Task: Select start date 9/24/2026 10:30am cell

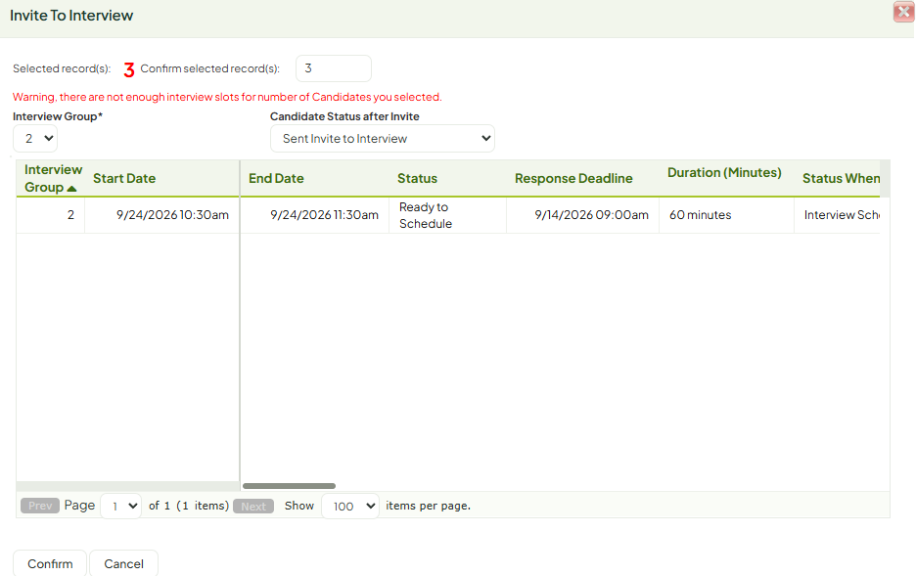Action: (x=162, y=215)
